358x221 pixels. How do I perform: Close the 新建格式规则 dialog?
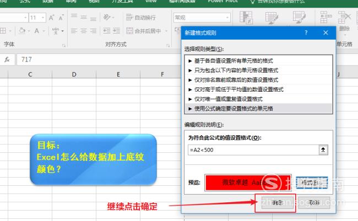tap(326, 33)
